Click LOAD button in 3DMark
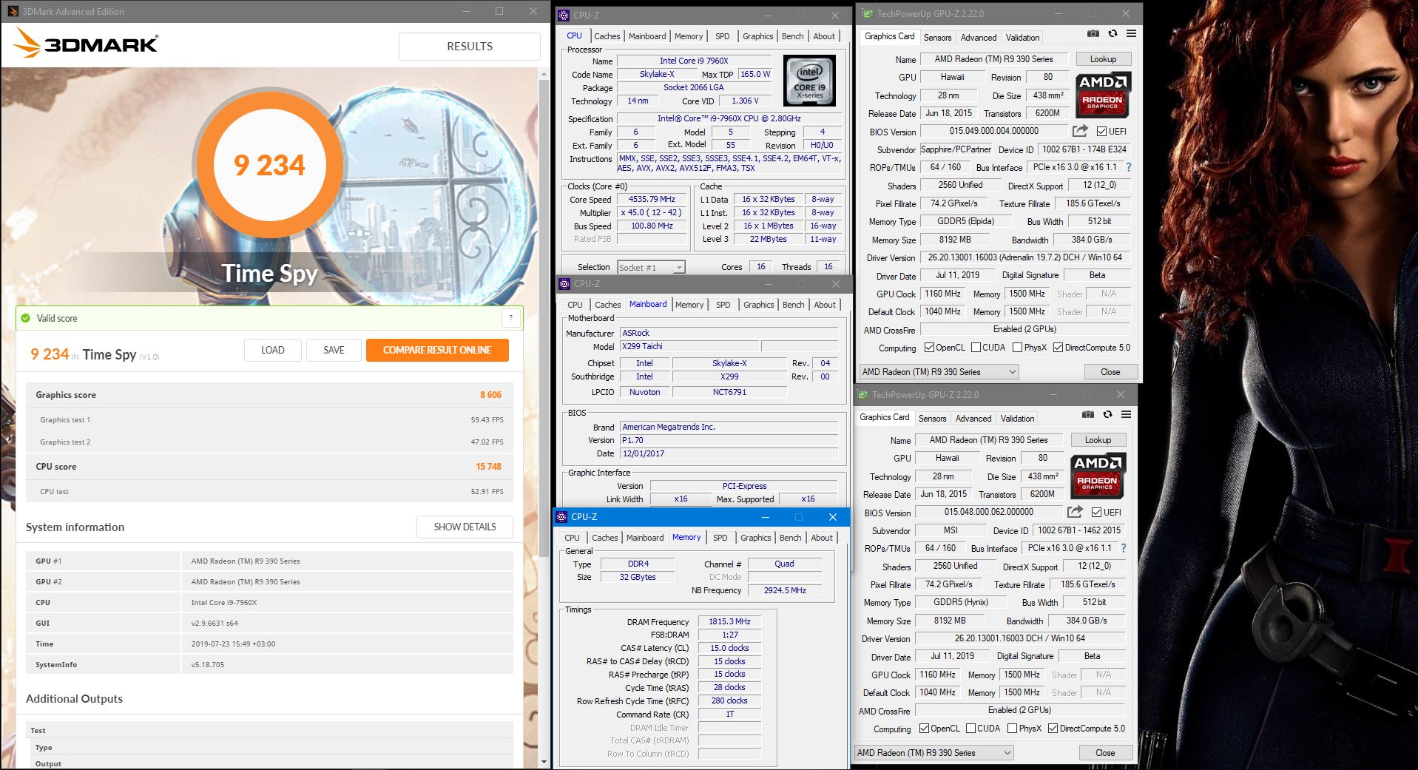The image size is (1418, 770). click(272, 350)
